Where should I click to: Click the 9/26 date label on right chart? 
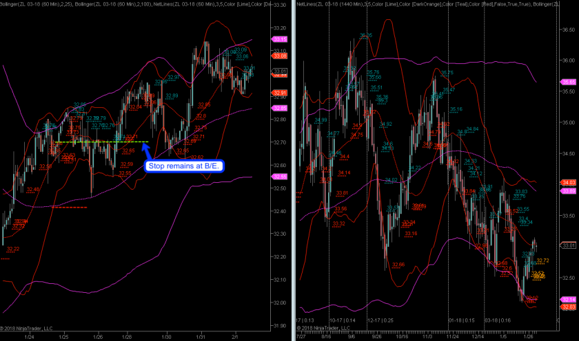pyautogui.click(x=376, y=336)
